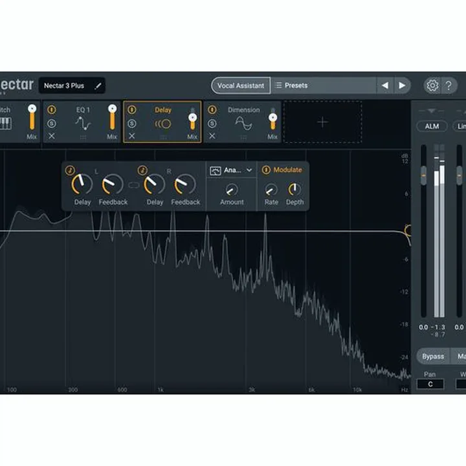Click the left channel Delay knob
Screen dimensions: 466x466
coord(82,184)
